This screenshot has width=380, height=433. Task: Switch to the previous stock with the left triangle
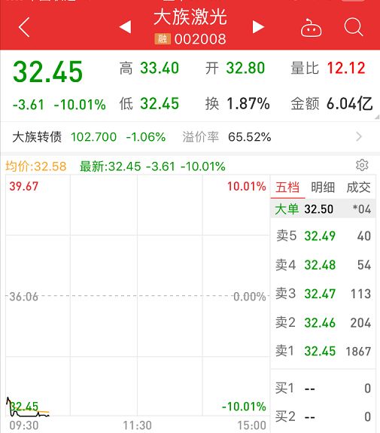pos(125,27)
